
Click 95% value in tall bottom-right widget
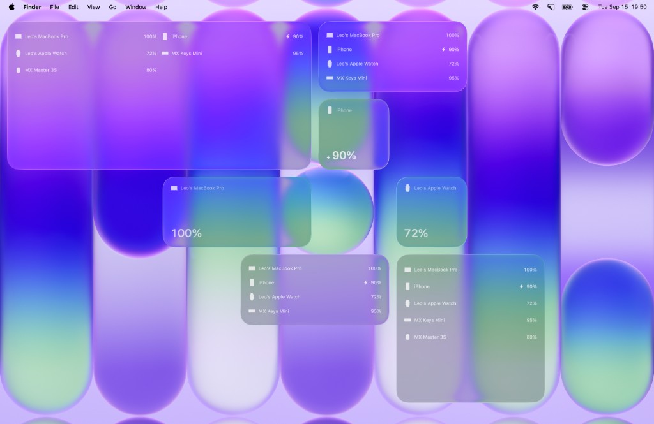(x=531, y=320)
